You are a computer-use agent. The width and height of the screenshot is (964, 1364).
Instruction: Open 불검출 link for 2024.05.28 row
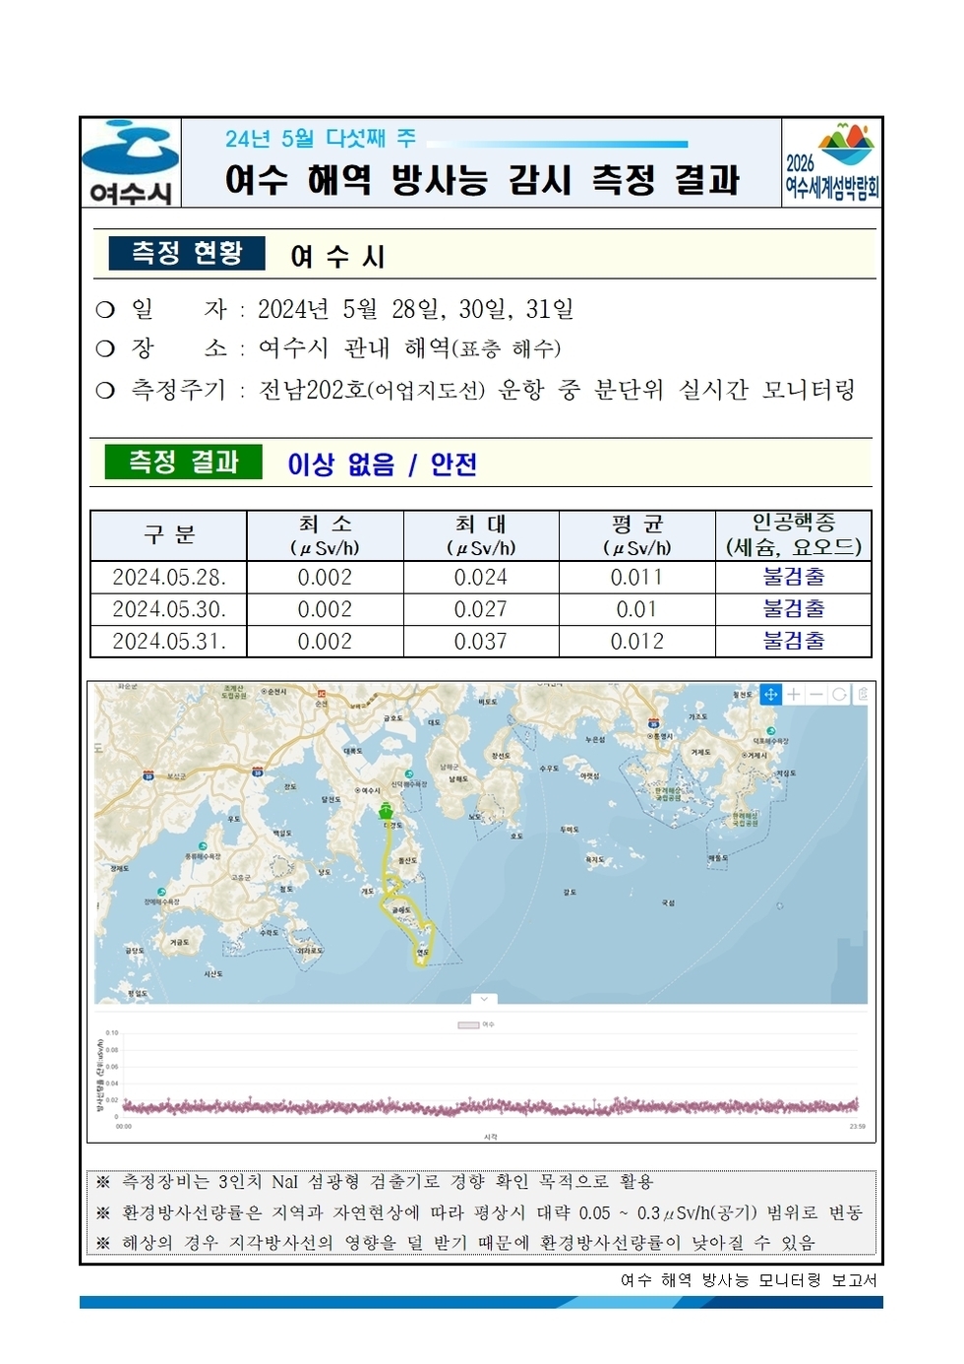point(793,578)
